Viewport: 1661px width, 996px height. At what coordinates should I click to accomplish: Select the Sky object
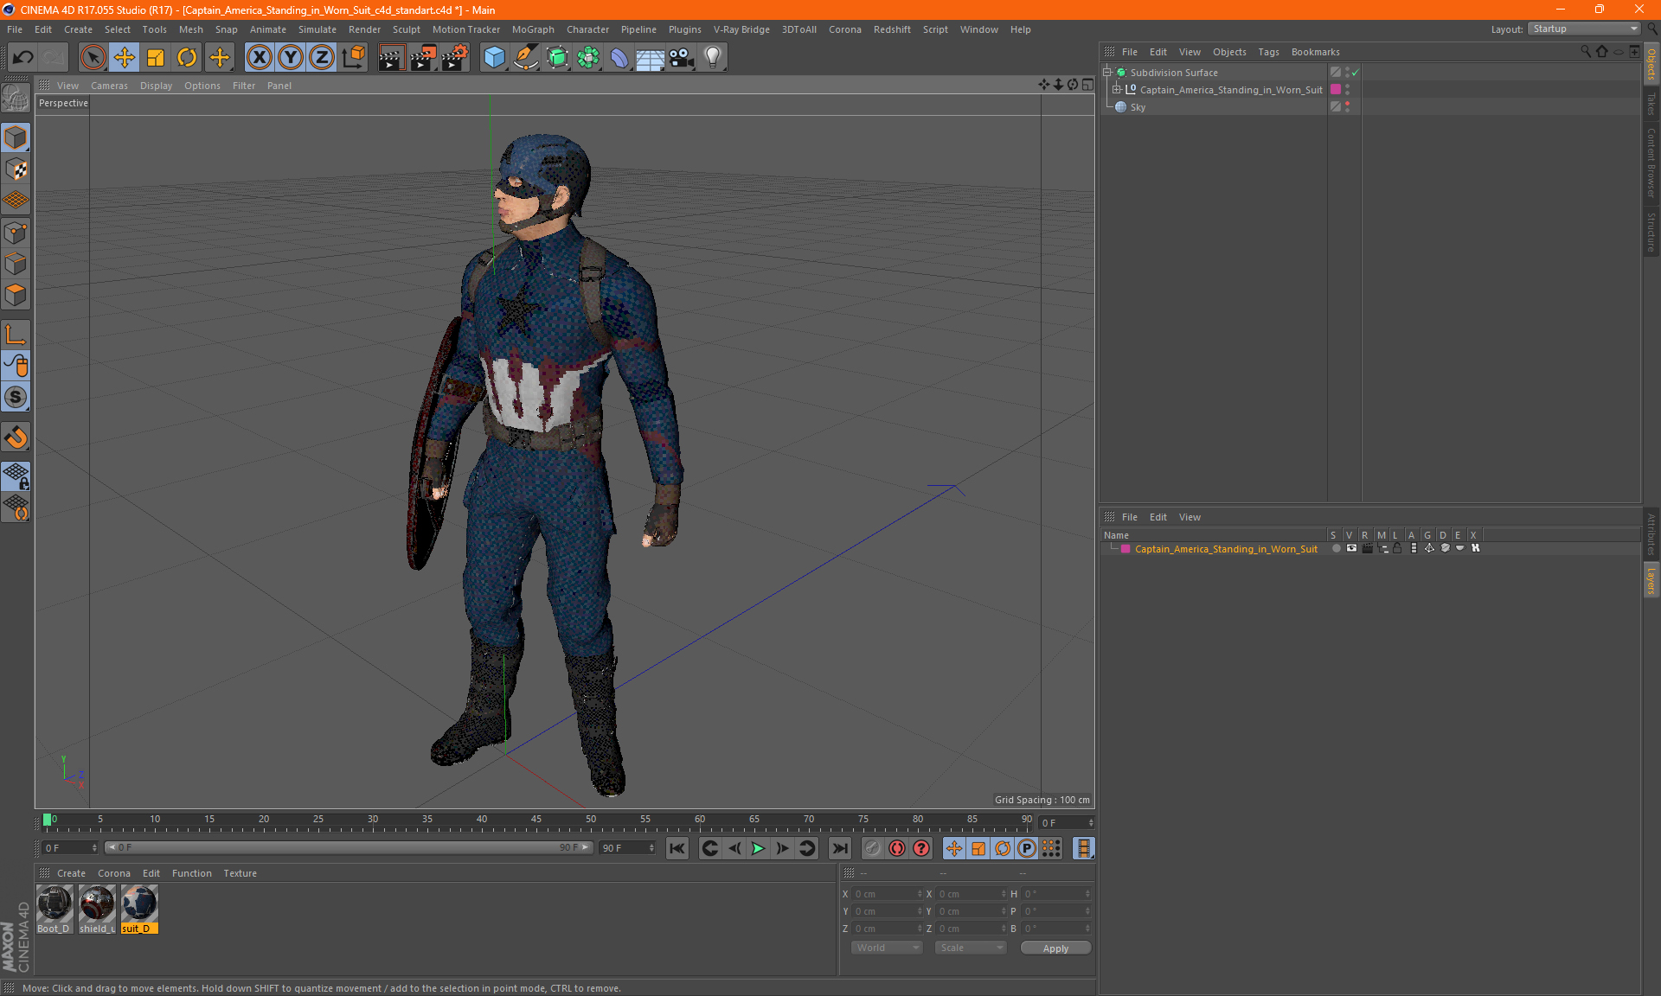tap(1138, 107)
